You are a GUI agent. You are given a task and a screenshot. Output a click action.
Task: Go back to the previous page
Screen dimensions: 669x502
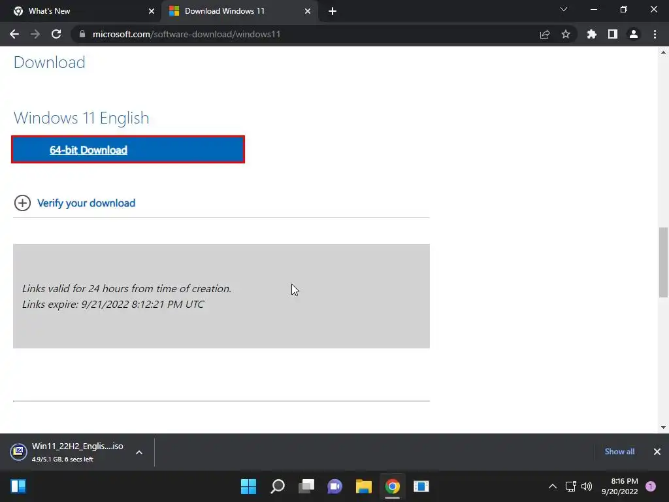[14, 34]
